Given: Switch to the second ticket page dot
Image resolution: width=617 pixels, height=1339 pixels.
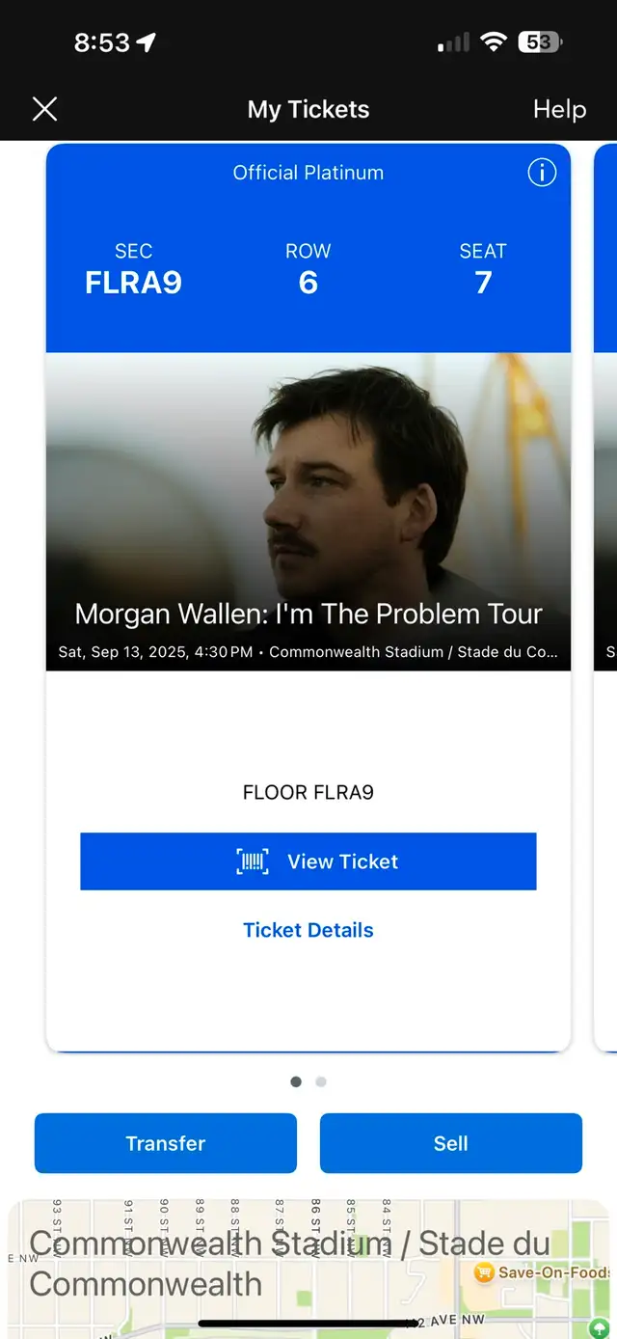Looking at the screenshot, I should click(x=321, y=1081).
